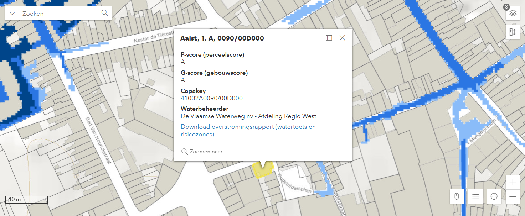The image size is (525, 216).
Task: Click the locate-me crosshair button
Action: (494, 196)
